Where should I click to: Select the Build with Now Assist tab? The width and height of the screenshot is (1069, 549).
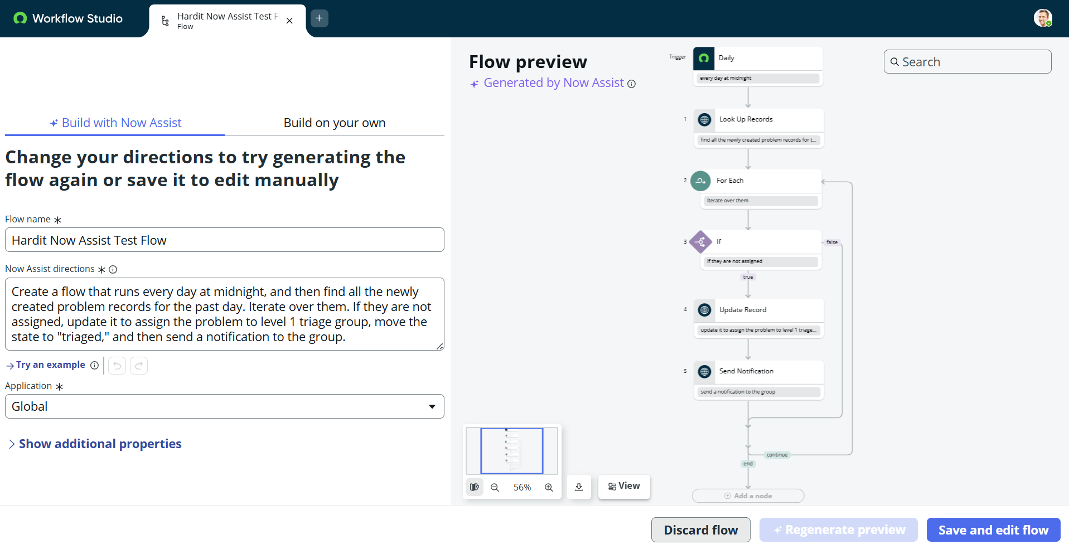click(115, 123)
